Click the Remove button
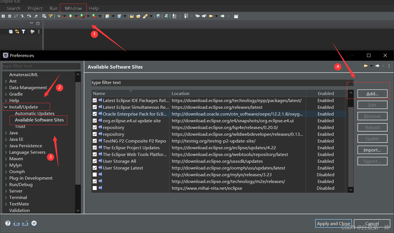This screenshot has width=394, height=233. (x=372, y=116)
